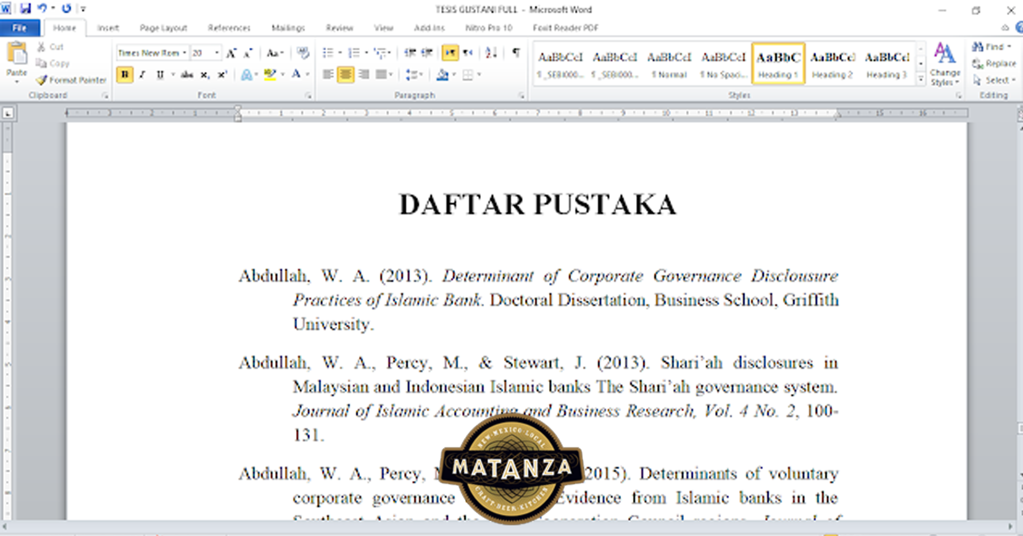This screenshot has width=1023, height=536.
Task: Click the Grow Font icon
Action: tap(232, 53)
